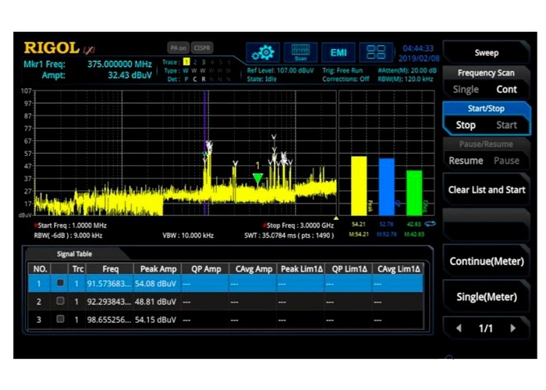The image size is (546, 390).
Task: Go to next menu page arrow
Action: click(512, 328)
